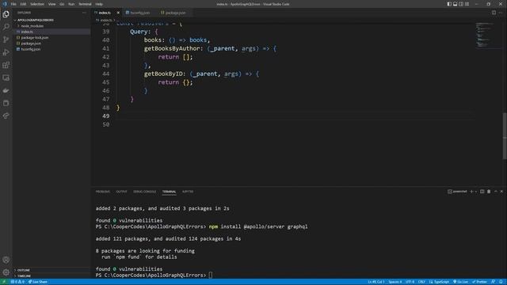Open the Go menu
Image resolution: width=507 pixels, height=285 pixels.
tap(62, 4)
